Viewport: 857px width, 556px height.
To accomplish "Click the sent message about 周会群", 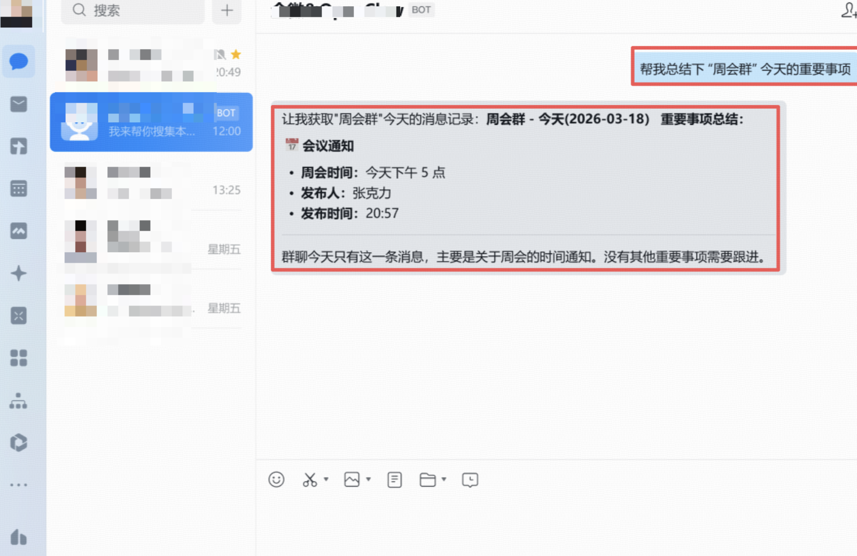I will 745,69.
